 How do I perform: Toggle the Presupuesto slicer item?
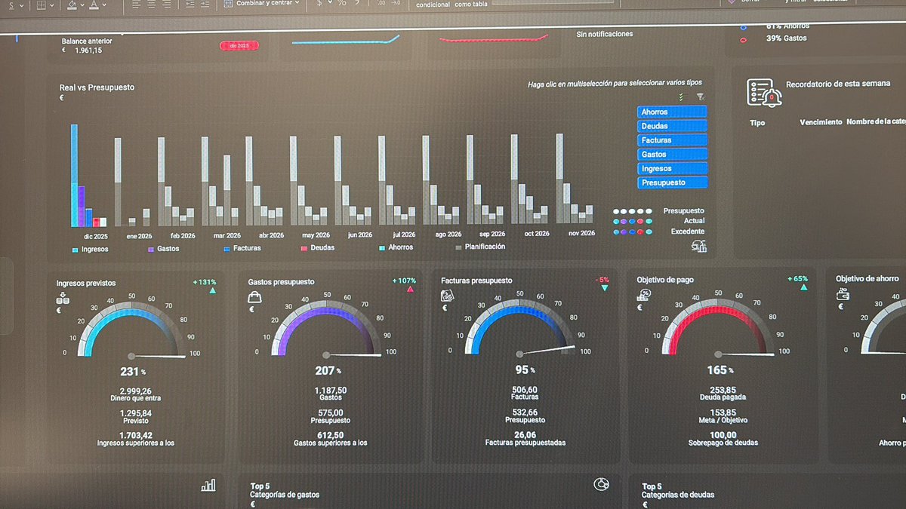coord(672,182)
